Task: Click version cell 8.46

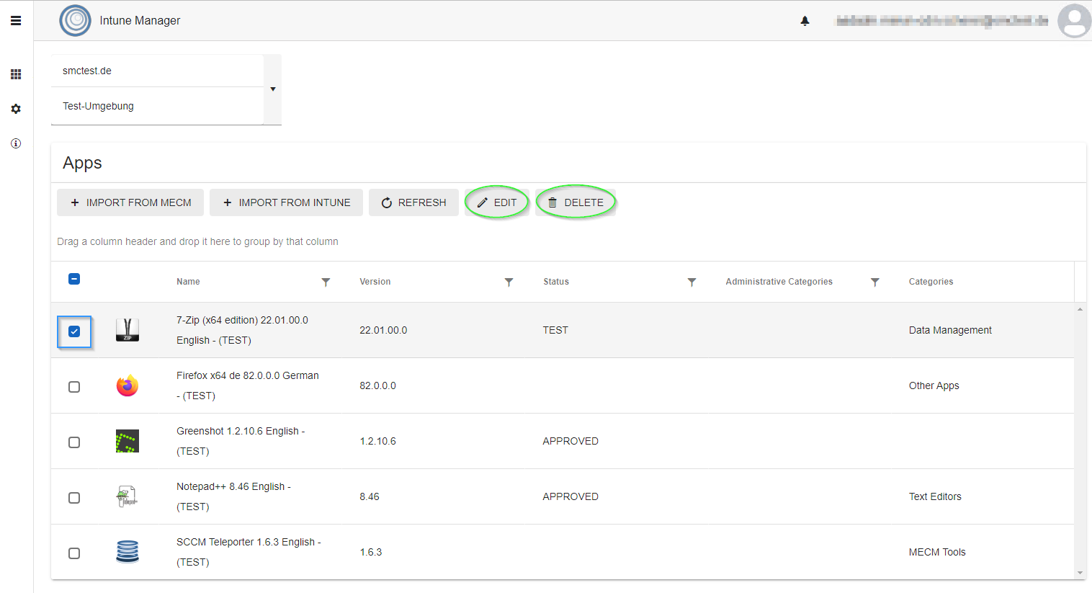Action: coord(370,496)
